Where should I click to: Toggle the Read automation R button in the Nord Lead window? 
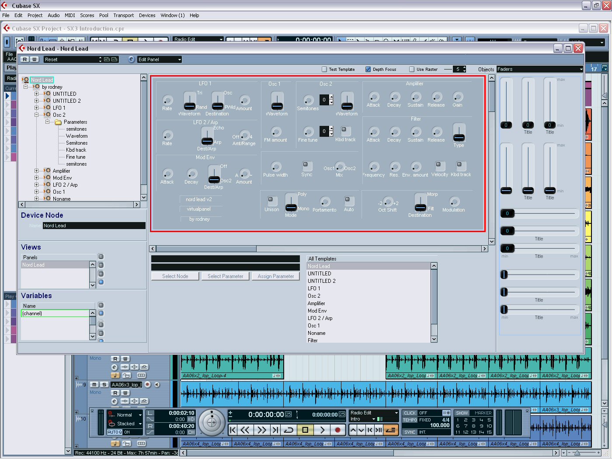pos(25,59)
